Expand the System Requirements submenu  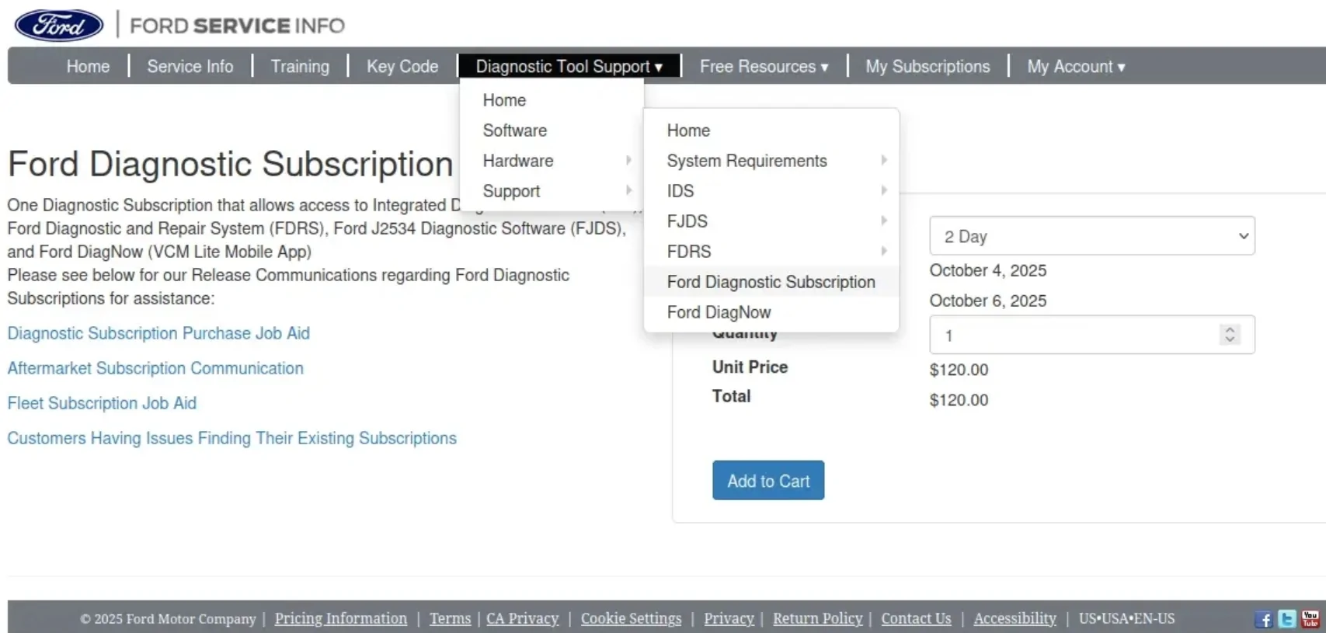pos(771,161)
